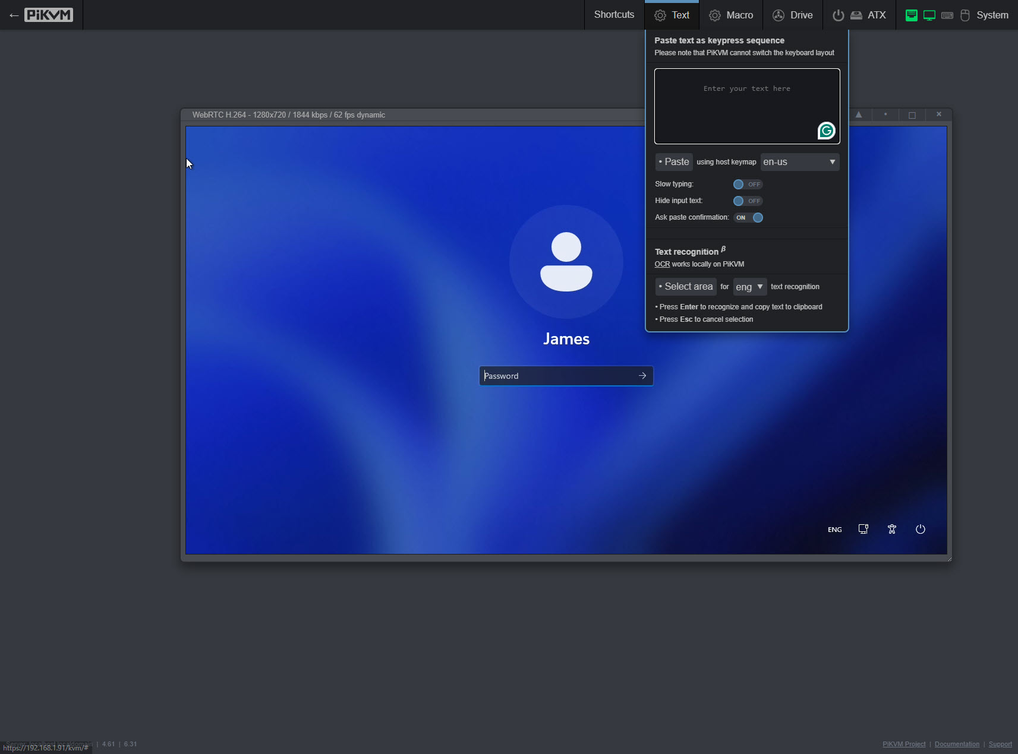This screenshot has width=1018, height=754.
Task: Click the Select area button for text recognition
Action: [x=685, y=286]
